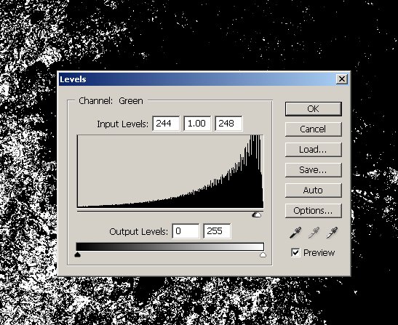Close the Levels dialog with X
398x325 pixels.
click(x=342, y=79)
